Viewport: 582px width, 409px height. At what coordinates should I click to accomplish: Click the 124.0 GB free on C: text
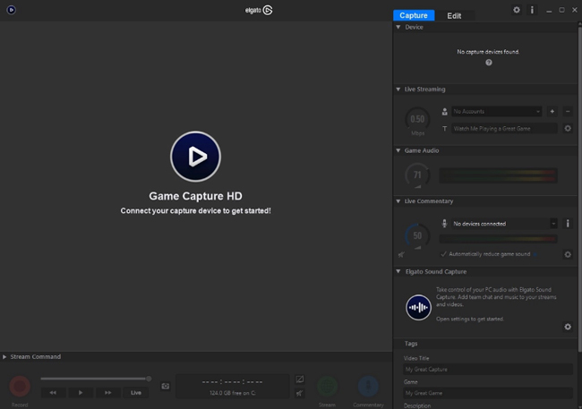point(233,393)
